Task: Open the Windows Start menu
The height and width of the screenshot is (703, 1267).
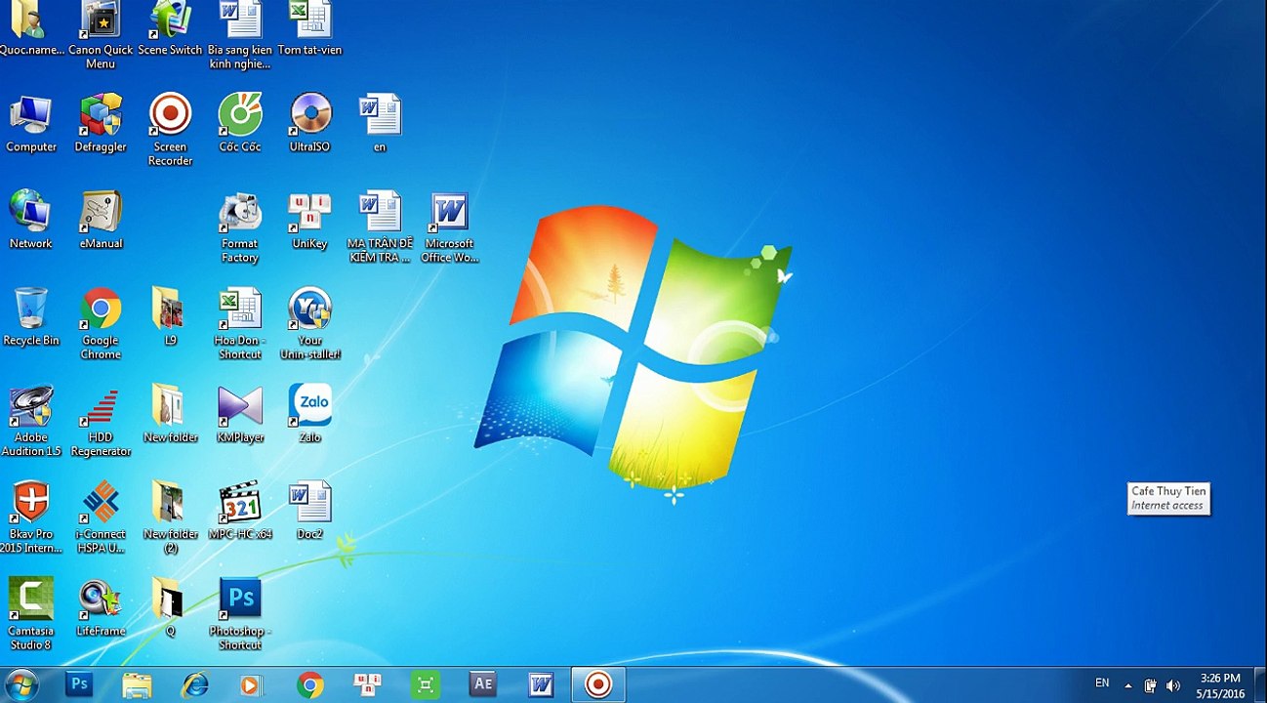Action: [20, 684]
